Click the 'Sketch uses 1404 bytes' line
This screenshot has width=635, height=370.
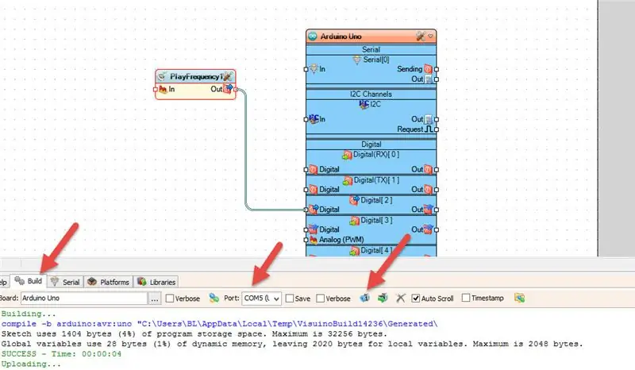click(x=194, y=334)
